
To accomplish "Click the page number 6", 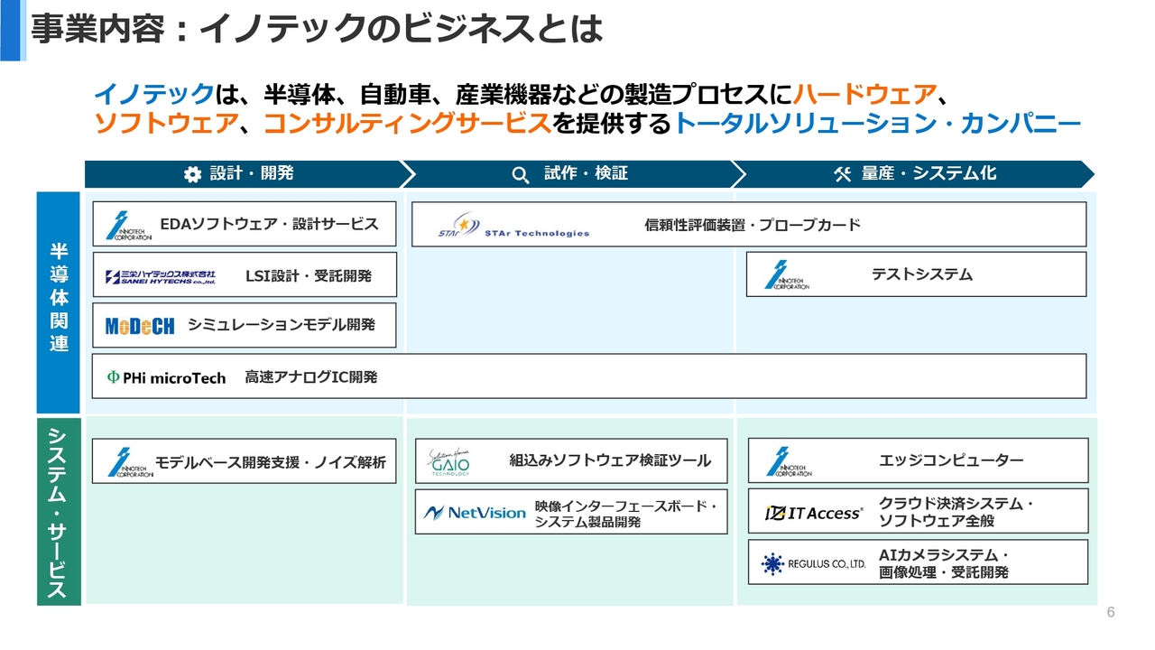I will pos(1111,613).
